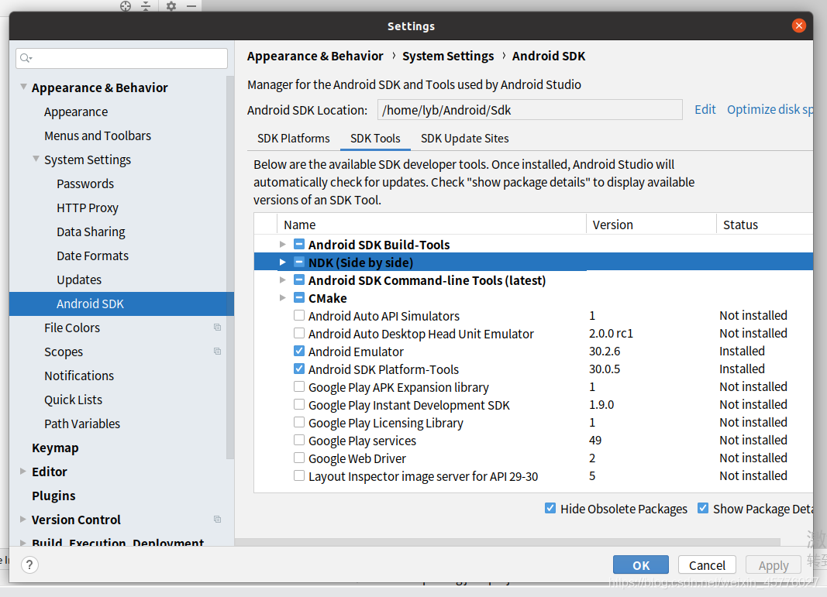Expand Android SDK Build-Tools row

(283, 244)
